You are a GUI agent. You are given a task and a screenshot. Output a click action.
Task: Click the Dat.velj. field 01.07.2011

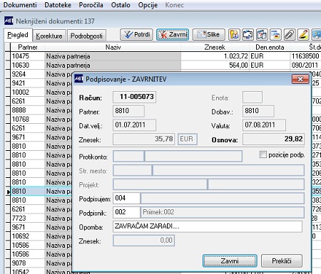[134, 125]
